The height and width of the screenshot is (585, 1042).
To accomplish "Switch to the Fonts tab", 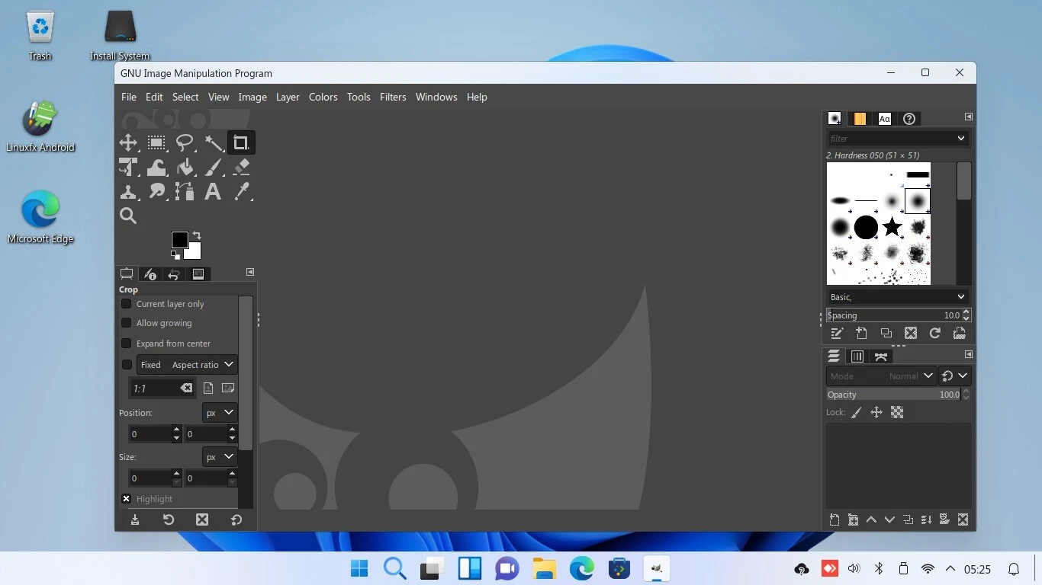I will click(x=885, y=118).
